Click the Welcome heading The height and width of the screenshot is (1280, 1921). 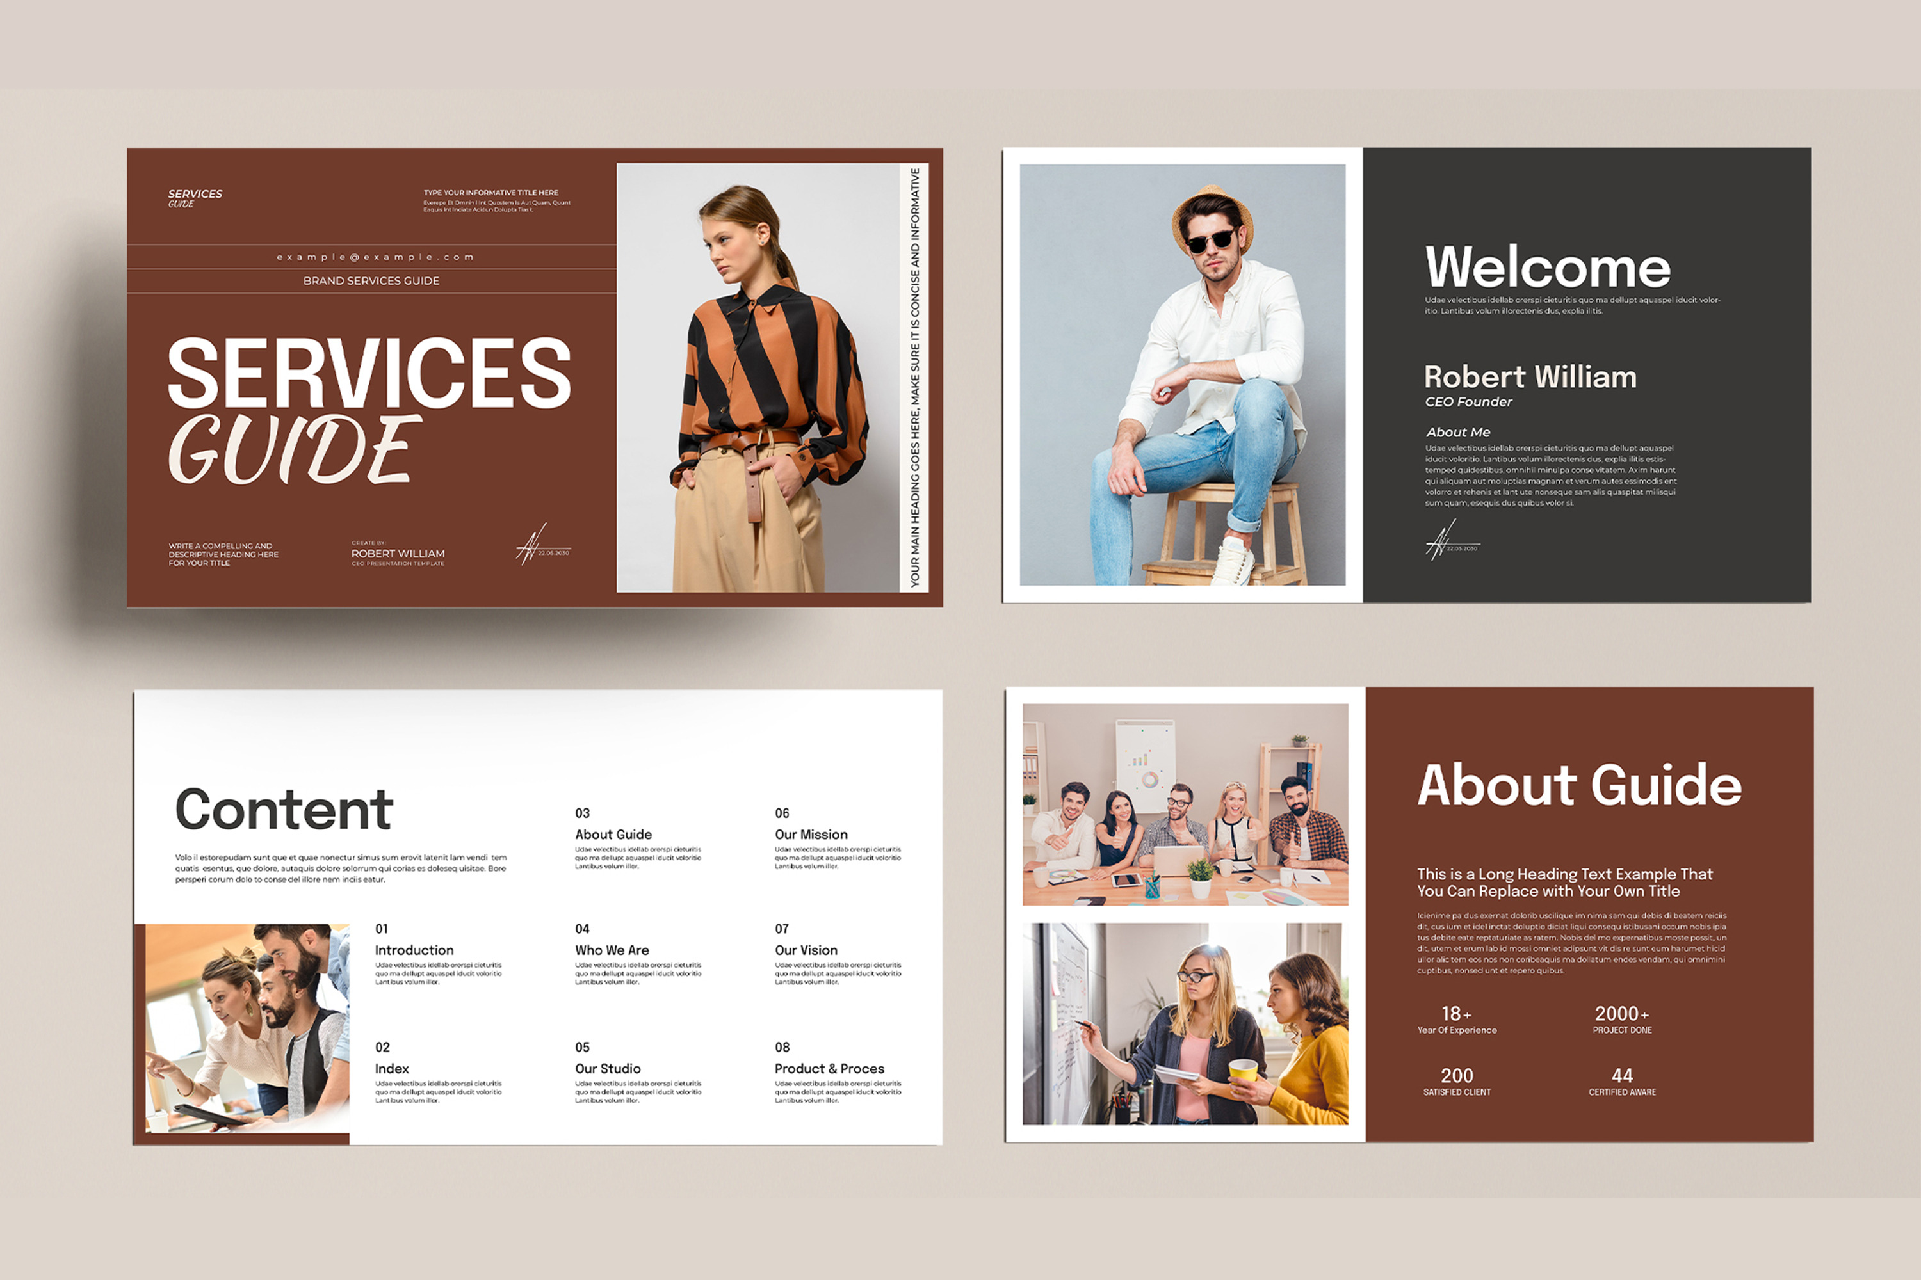pos(1548,266)
